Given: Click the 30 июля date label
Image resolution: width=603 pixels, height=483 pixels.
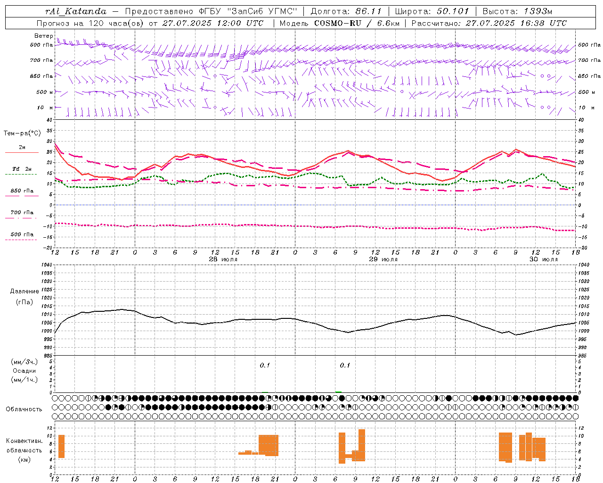Looking at the screenshot, I should [x=543, y=259].
